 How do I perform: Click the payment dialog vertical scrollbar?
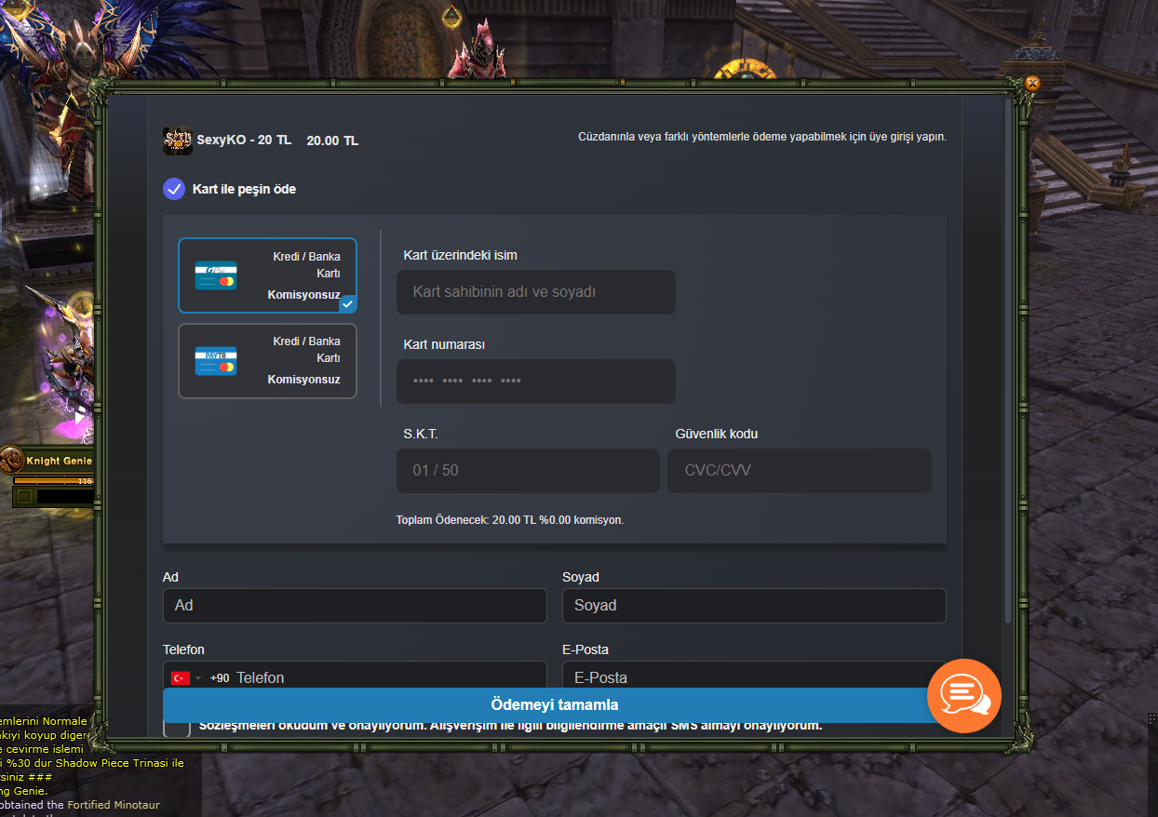tap(1008, 359)
